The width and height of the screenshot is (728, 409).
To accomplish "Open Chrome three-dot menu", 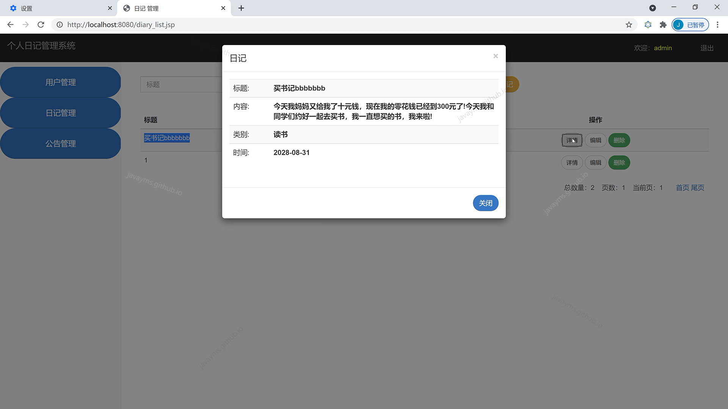I will click(717, 25).
